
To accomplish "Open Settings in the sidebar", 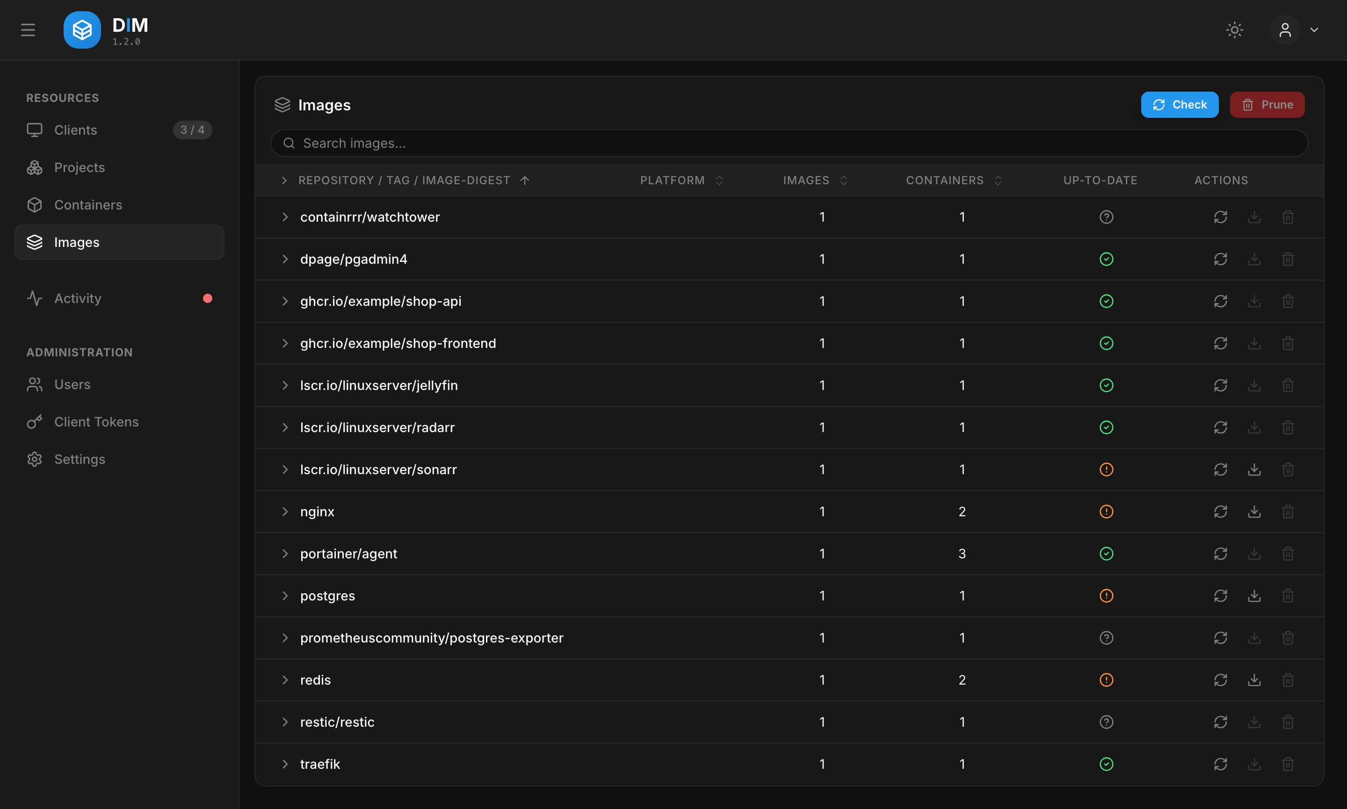I will click(119, 459).
